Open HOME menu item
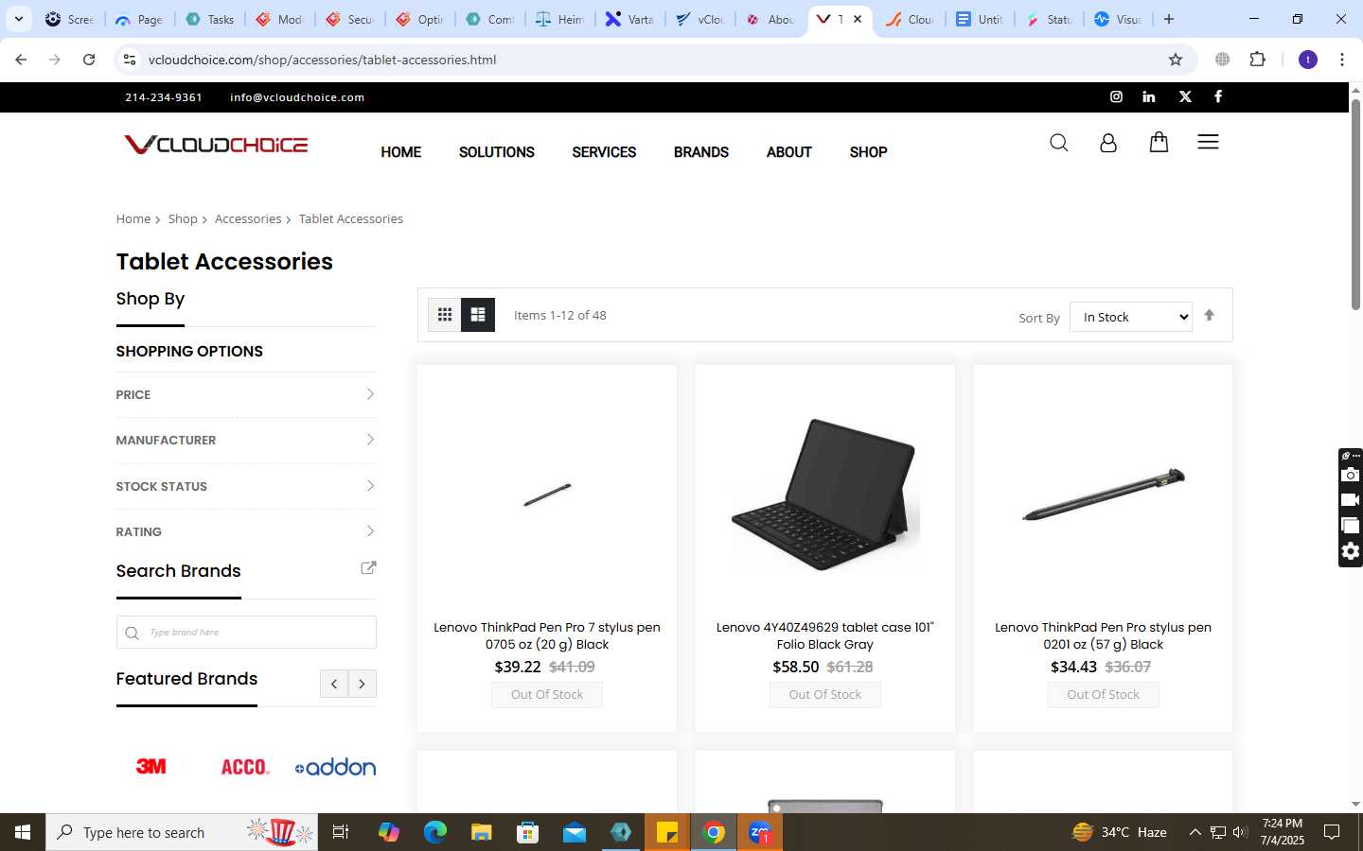Screen dimensions: 1363x851 point(401,152)
